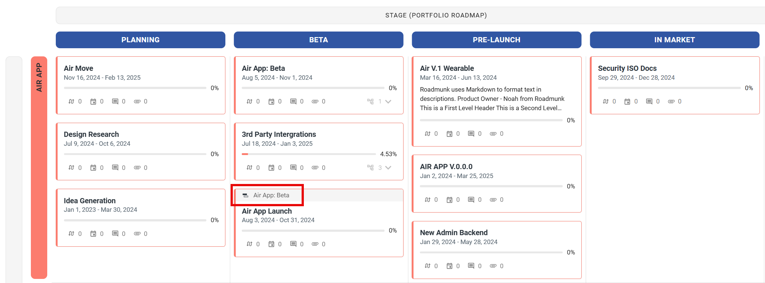Click the milestones icon on New Admin Backend
The image size is (765, 283).
click(x=450, y=266)
